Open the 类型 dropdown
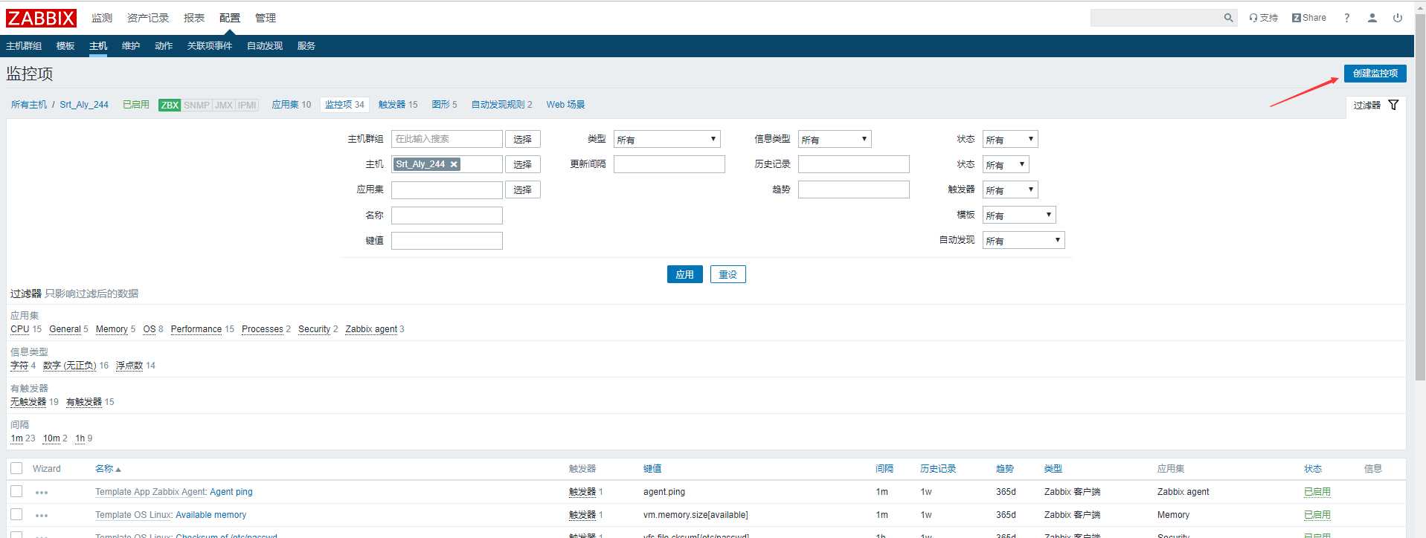Image resolution: width=1426 pixels, height=538 pixels. (667, 139)
